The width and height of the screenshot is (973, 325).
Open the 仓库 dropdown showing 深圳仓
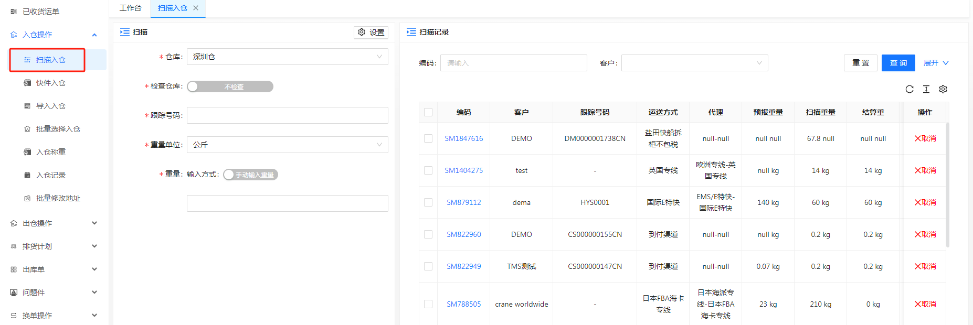(287, 57)
